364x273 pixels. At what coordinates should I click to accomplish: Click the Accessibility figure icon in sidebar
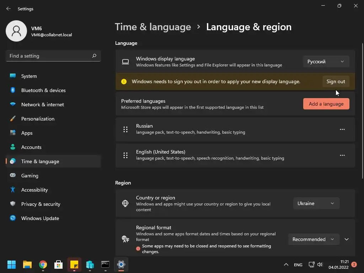pos(13,190)
